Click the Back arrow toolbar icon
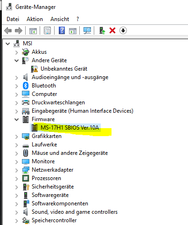 [x=8, y=30]
